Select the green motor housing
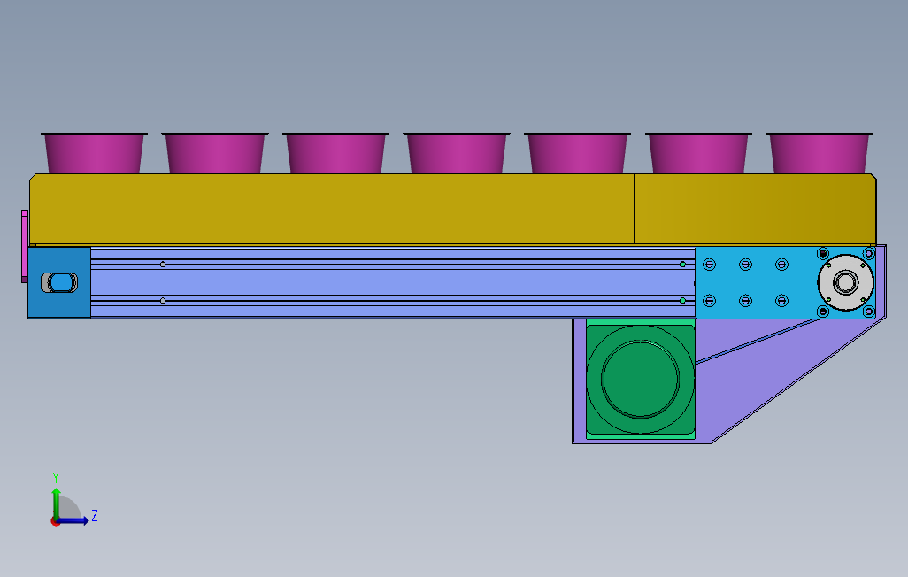 pyautogui.click(x=641, y=379)
